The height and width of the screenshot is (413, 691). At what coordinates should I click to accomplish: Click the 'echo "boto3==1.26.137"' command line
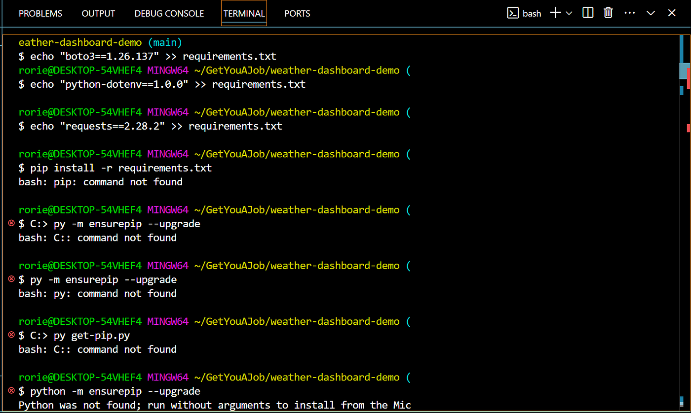click(x=148, y=56)
